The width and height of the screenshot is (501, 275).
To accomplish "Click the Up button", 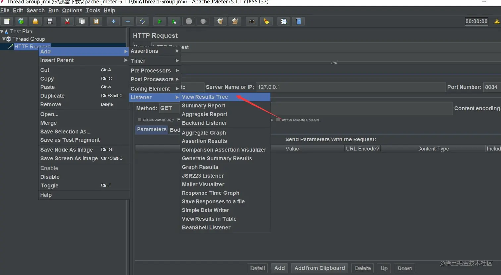I will click(x=384, y=268).
